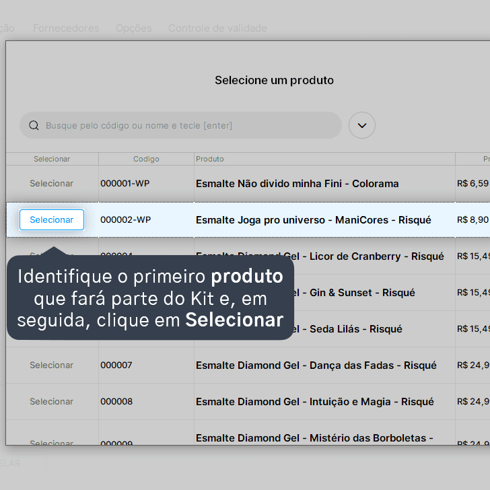Click code 000002-WP cell
Image resolution: width=490 pixels, height=490 pixels.
click(126, 219)
